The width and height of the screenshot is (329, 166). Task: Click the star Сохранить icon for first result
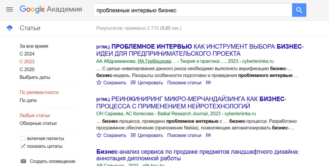pyautogui.click(x=99, y=83)
